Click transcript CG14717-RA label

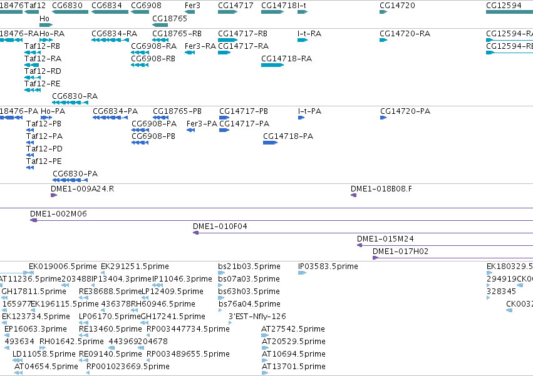click(x=244, y=46)
